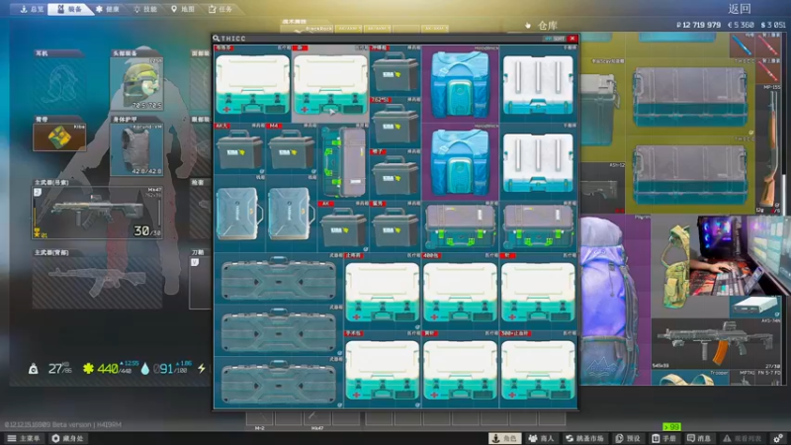Select medcase tagged 400包
Viewport: 791px width, 445px height.
point(460,292)
